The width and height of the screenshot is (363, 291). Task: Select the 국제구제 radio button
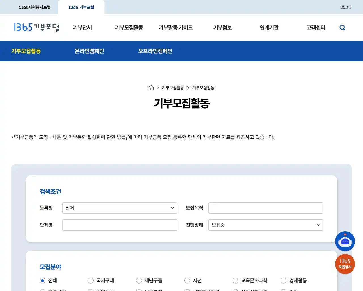pyautogui.click(x=91, y=280)
